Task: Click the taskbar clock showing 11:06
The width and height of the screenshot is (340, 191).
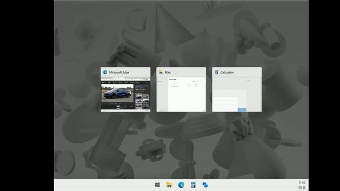Action: pos(302,183)
